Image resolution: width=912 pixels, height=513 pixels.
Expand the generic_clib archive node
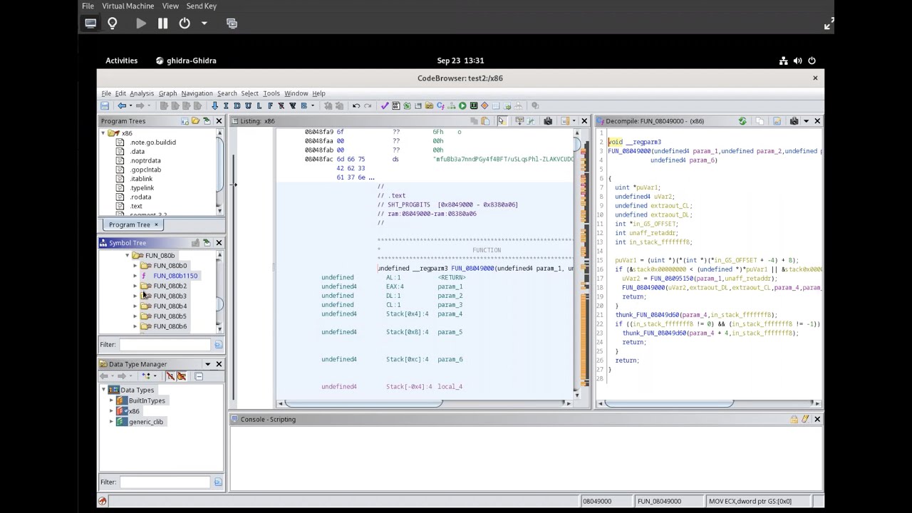pos(112,422)
